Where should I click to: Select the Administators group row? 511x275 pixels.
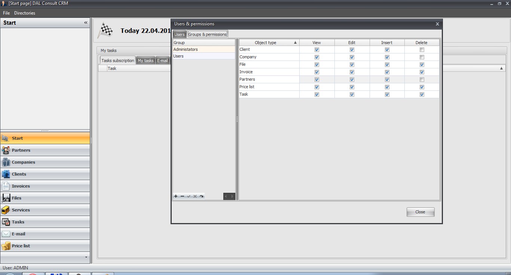coord(204,49)
